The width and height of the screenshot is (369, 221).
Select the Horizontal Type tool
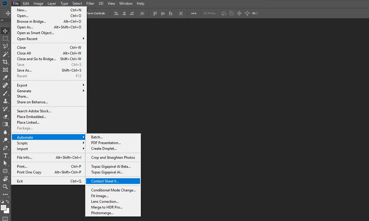point(5,155)
